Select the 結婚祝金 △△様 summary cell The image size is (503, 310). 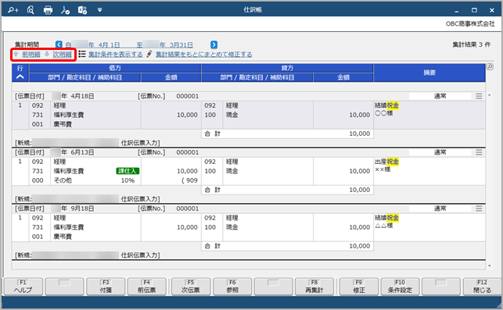[429, 227]
